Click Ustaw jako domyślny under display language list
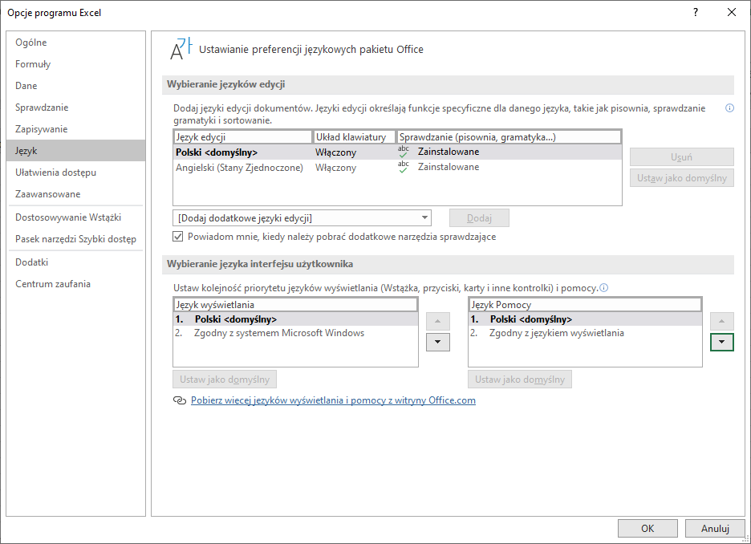Image resolution: width=751 pixels, height=544 pixels. coord(225,380)
